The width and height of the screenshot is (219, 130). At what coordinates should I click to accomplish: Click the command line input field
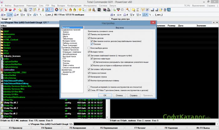coord(141,124)
